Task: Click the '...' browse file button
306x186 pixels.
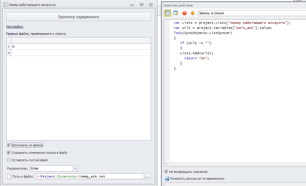Action: (148, 176)
